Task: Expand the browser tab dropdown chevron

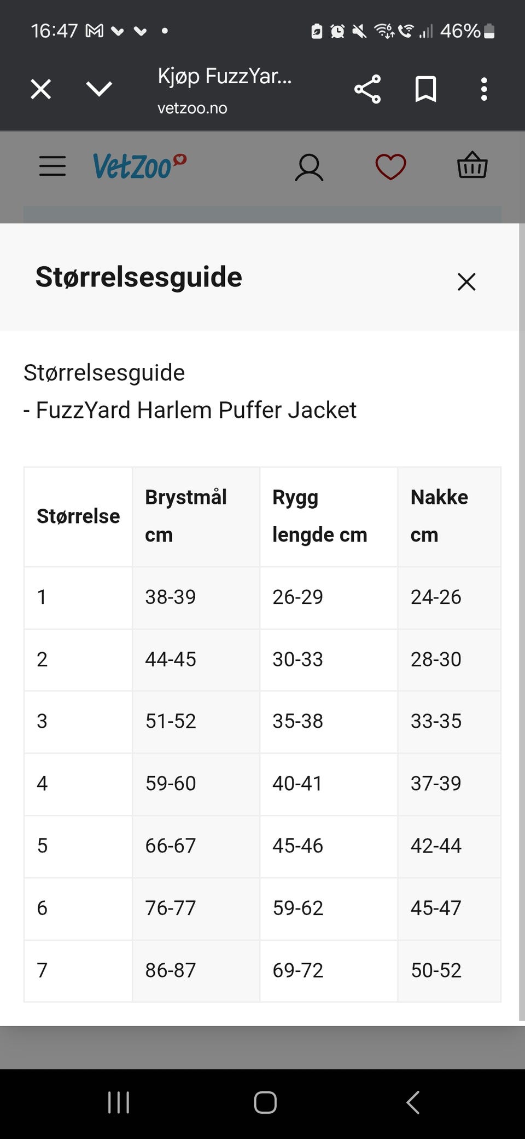Action: [x=99, y=89]
